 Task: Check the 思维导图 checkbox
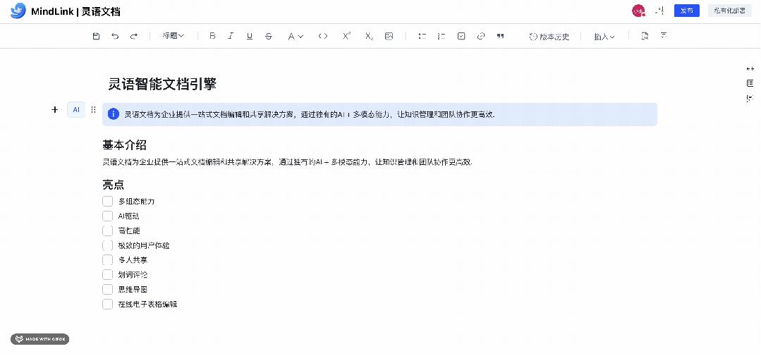107,290
